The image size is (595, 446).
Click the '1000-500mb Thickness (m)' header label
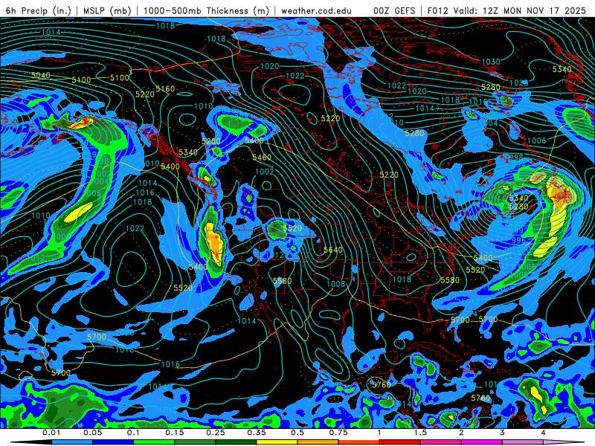(206, 10)
